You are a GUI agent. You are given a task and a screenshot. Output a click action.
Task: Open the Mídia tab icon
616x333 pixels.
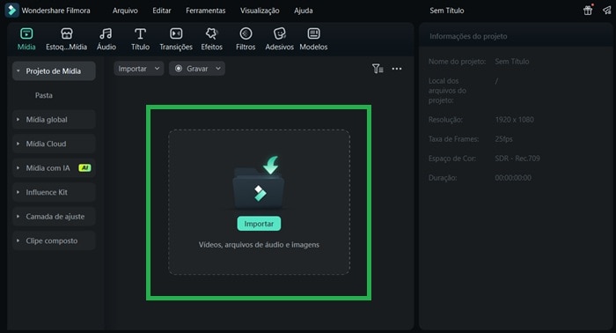(26, 33)
